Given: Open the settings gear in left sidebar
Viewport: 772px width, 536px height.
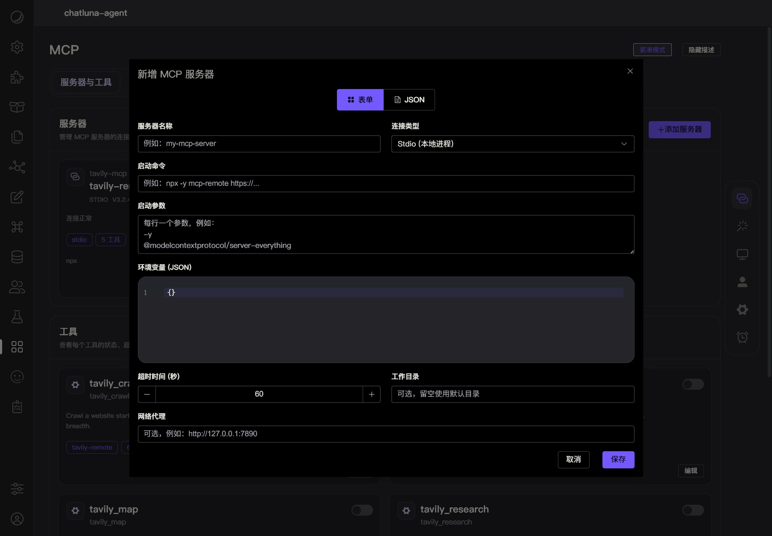Looking at the screenshot, I should pyautogui.click(x=17, y=47).
